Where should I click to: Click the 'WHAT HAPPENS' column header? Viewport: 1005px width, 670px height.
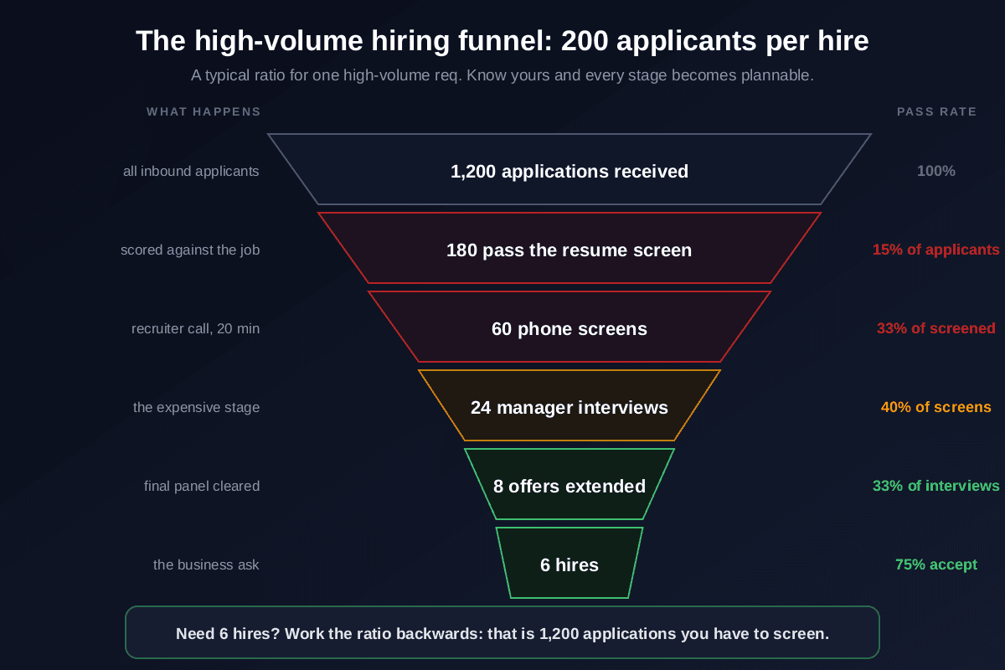(204, 111)
